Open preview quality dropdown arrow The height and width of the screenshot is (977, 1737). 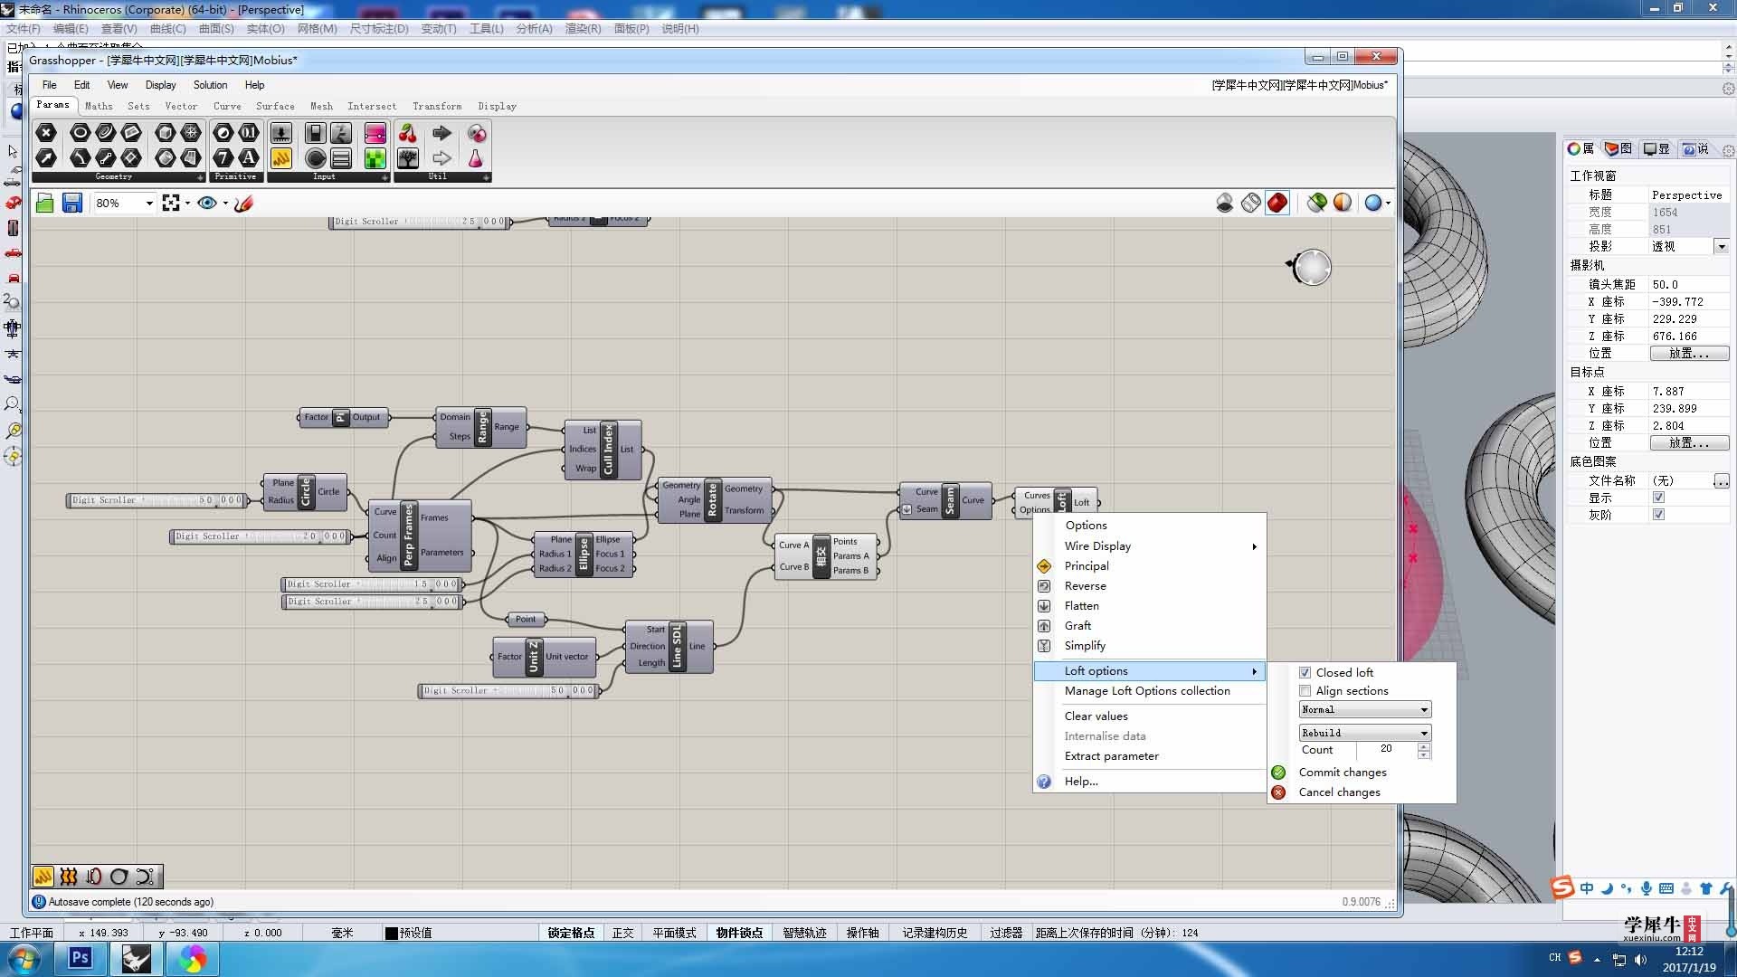tap(1388, 203)
